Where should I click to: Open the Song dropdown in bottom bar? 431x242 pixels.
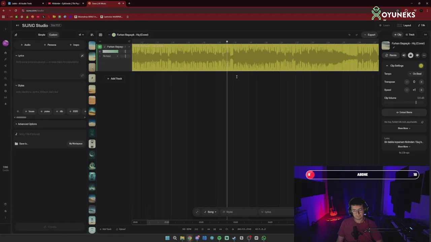tap(210, 212)
